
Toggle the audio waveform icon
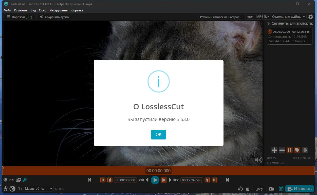coord(12,180)
